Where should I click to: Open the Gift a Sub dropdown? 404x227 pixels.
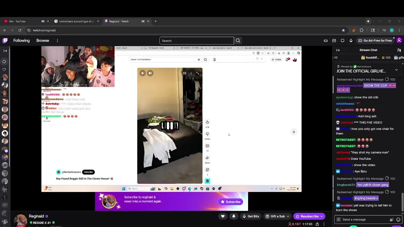[277, 216]
